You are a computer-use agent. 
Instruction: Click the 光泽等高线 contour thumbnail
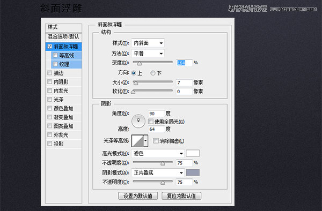pos(137,141)
